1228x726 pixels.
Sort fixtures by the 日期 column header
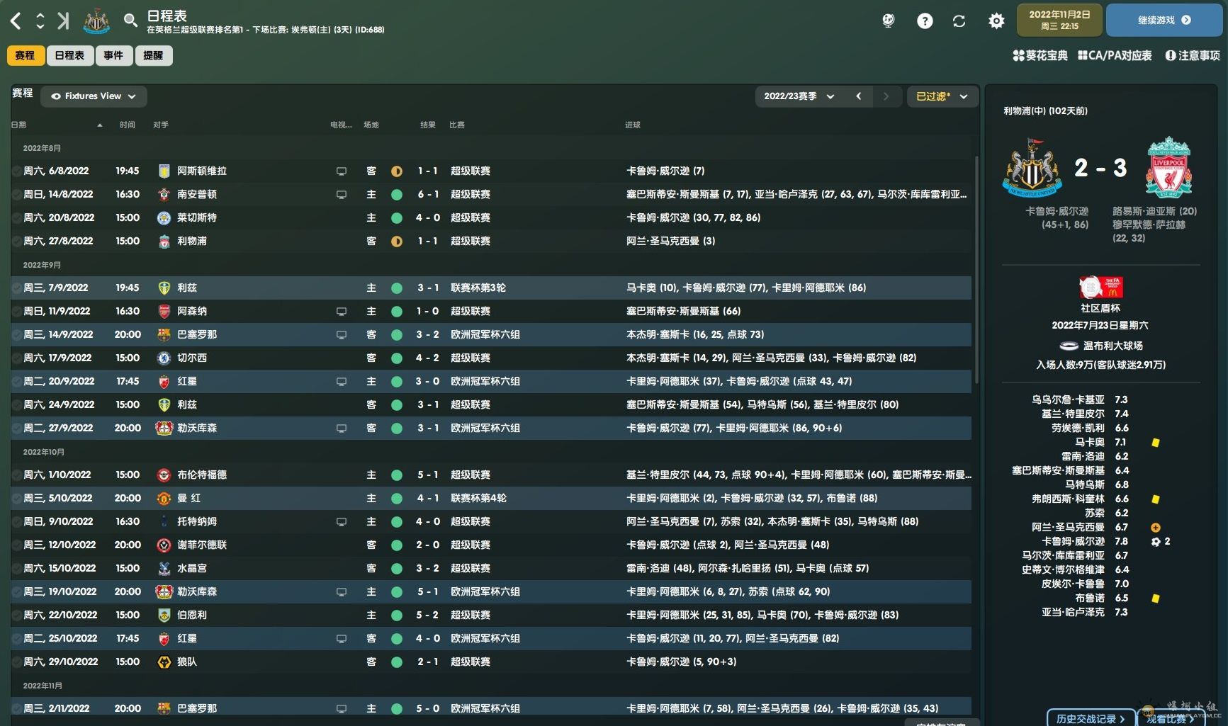coord(18,125)
